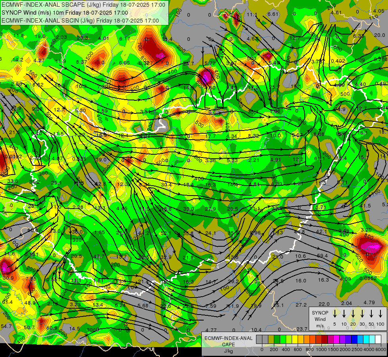Viewport: 388px width, 357px height.
Task: Click the 'SYNOP Wind m/s' legend label
Action: click(x=320, y=319)
